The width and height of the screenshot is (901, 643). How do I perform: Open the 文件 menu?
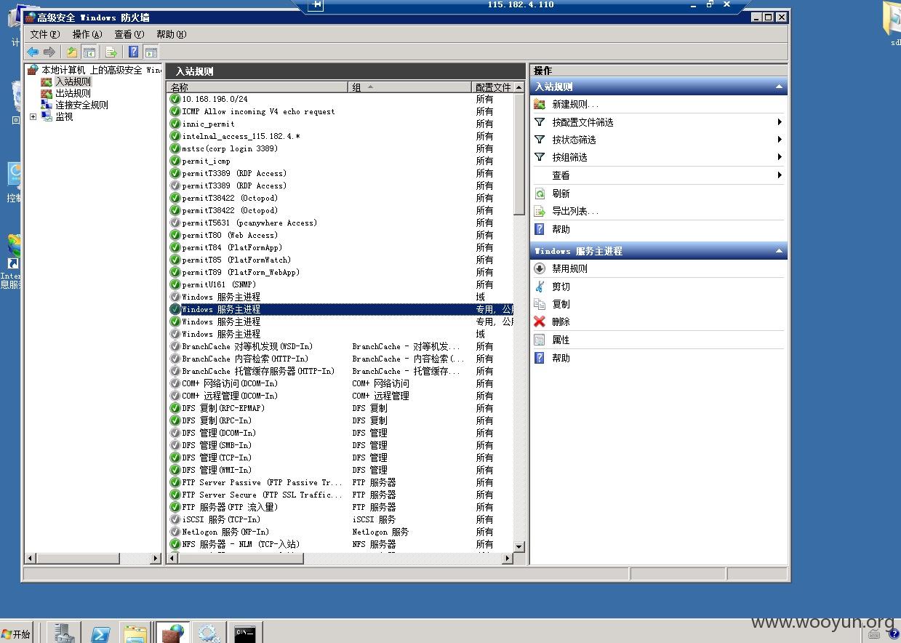pos(45,34)
